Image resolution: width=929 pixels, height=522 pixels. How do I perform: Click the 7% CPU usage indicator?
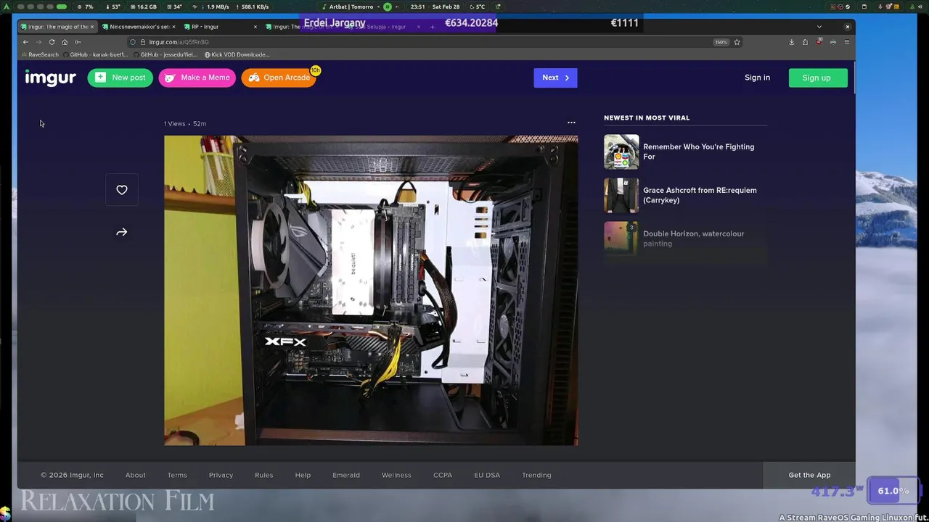pyautogui.click(x=86, y=7)
